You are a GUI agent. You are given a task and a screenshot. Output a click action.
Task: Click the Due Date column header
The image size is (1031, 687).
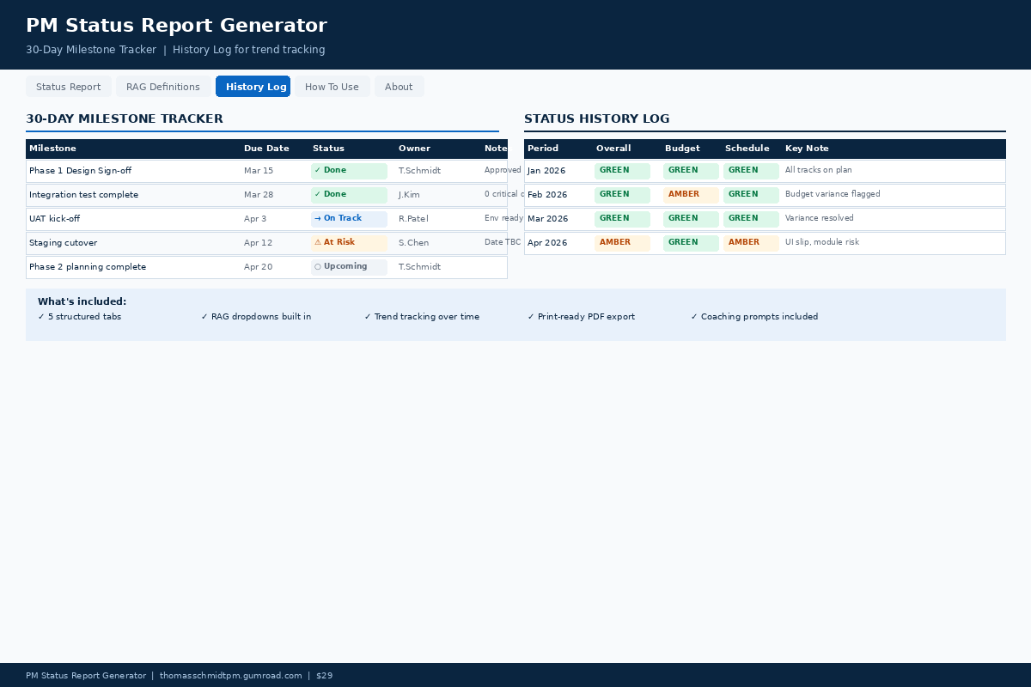click(x=266, y=149)
